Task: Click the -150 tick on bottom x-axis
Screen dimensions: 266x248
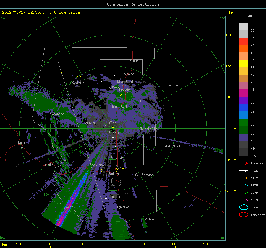Action: pos(17,244)
